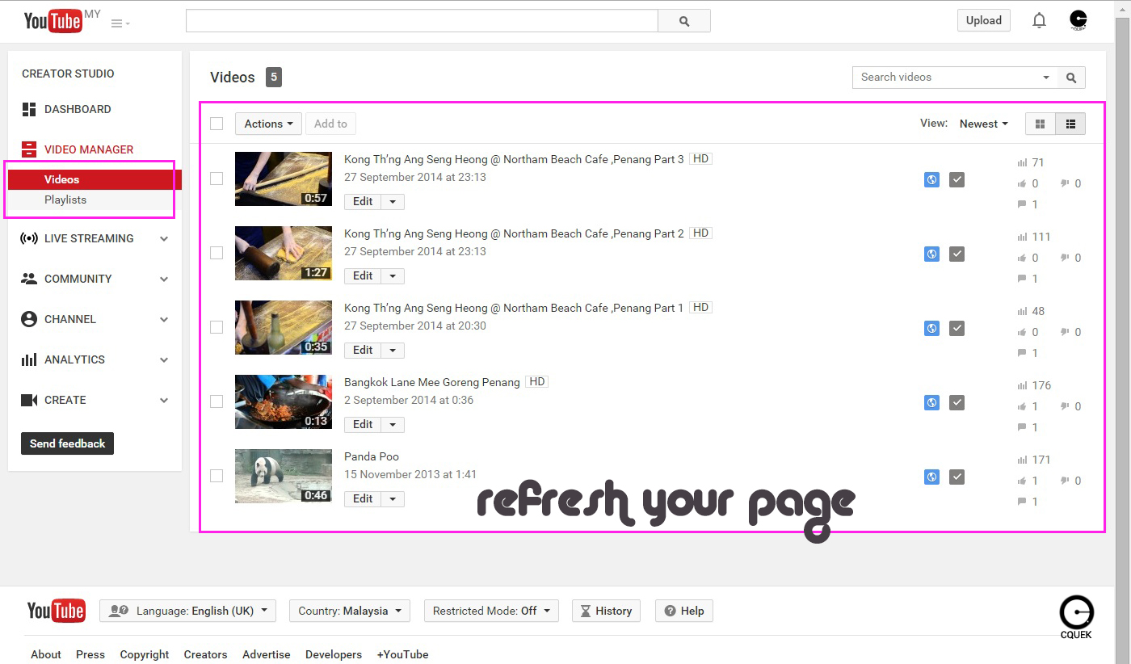This screenshot has width=1131, height=664.
Task: Click the Help button in footer
Action: pos(684,611)
